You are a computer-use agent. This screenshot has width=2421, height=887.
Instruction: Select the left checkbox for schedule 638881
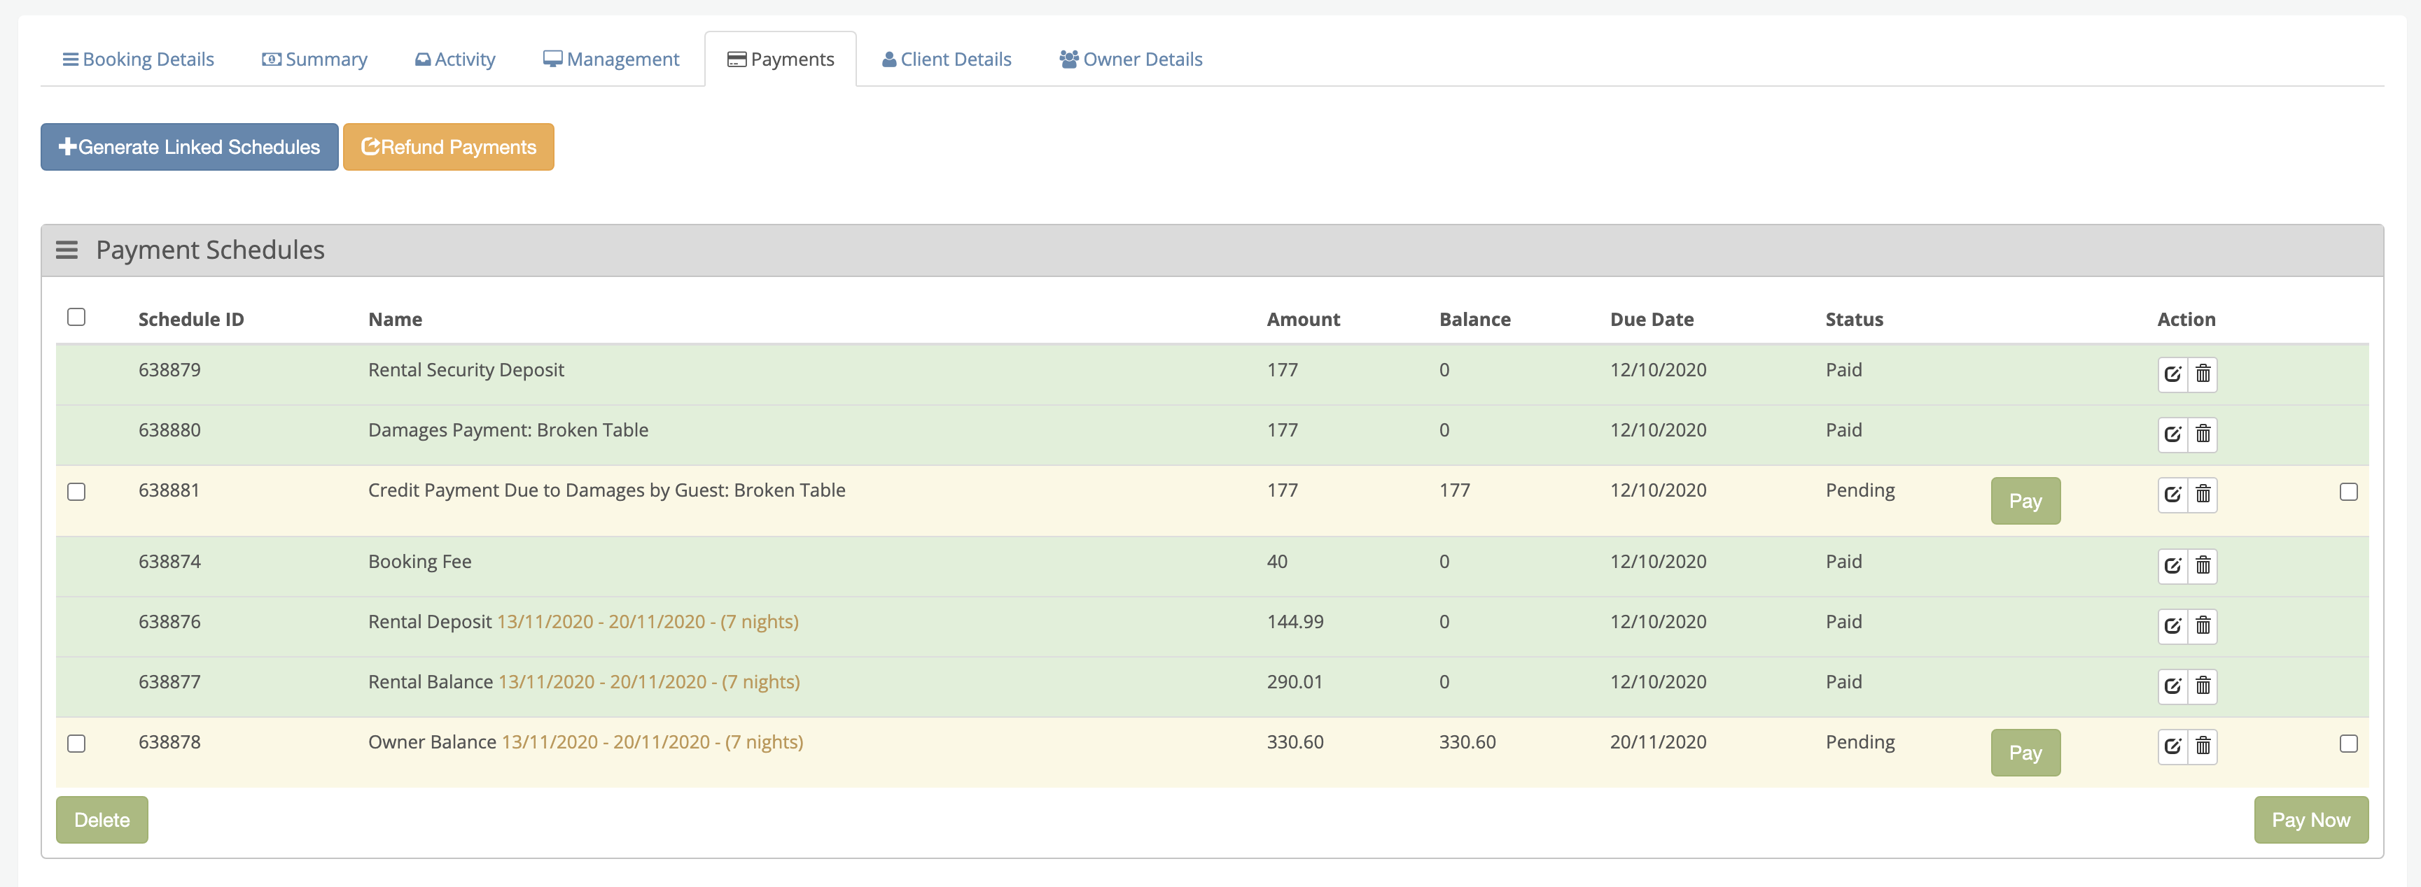click(x=76, y=492)
